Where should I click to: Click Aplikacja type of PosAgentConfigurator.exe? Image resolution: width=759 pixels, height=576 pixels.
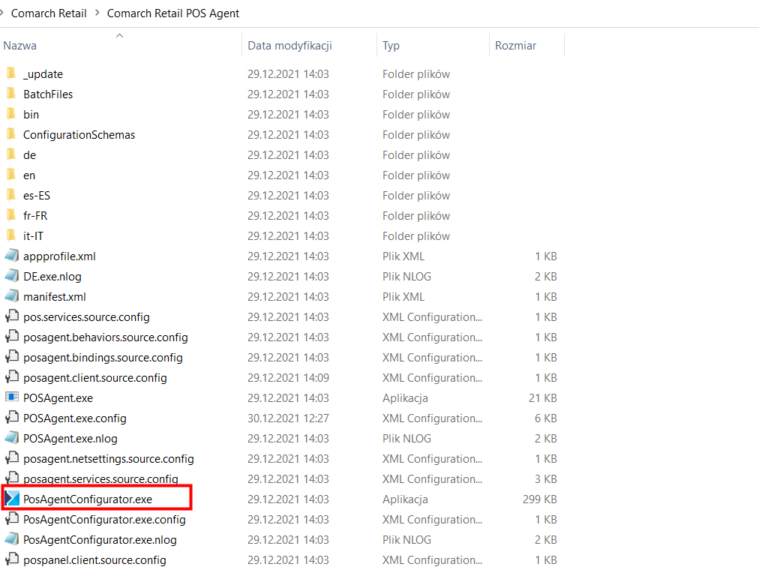pyautogui.click(x=405, y=499)
